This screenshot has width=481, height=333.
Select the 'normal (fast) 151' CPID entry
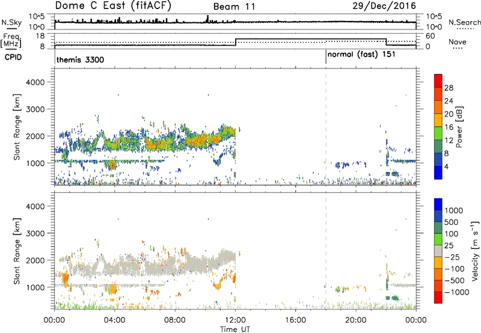[361, 55]
